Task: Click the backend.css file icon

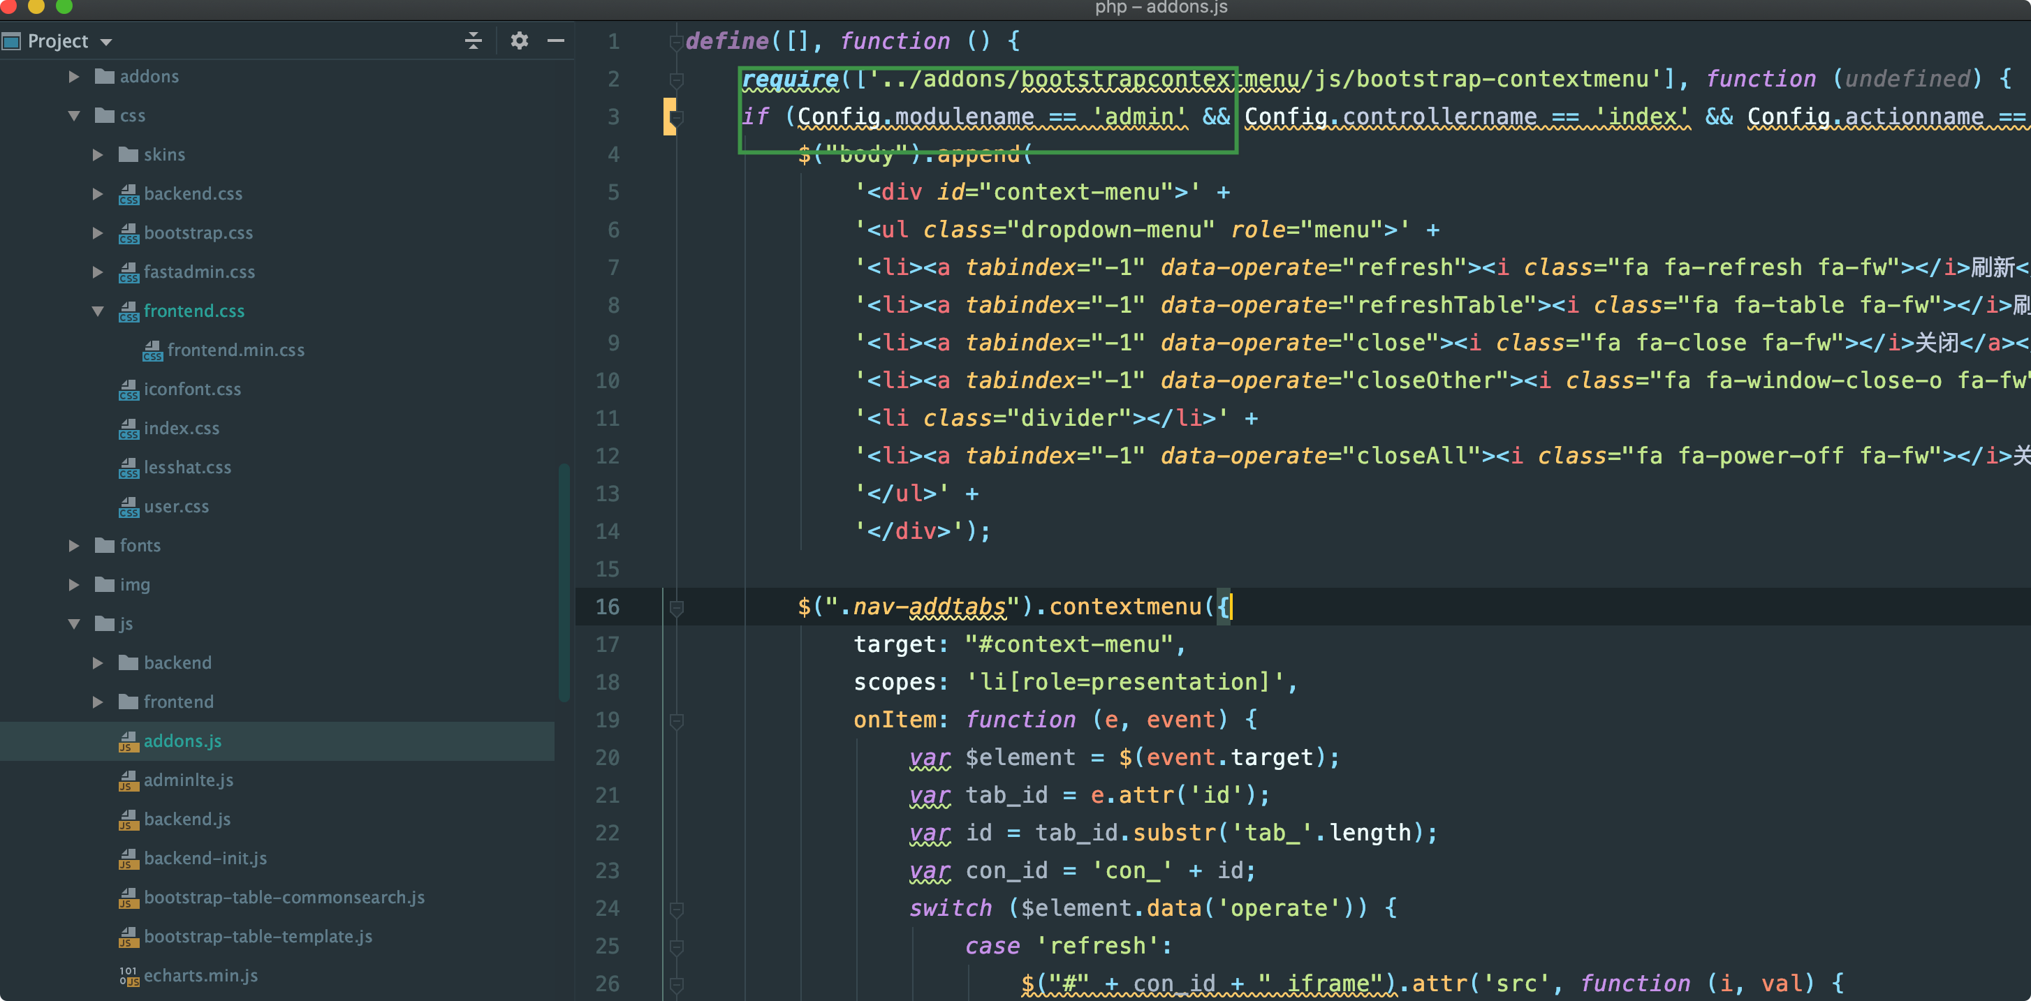Action: (129, 194)
